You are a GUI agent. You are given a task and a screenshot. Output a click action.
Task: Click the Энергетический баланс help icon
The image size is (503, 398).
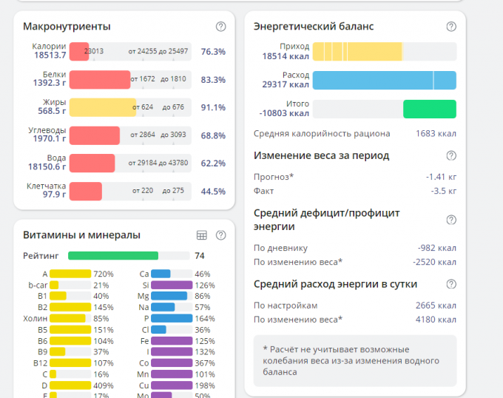451,27
